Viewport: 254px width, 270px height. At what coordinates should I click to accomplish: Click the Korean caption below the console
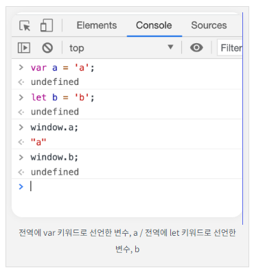click(x=127, y=241)
